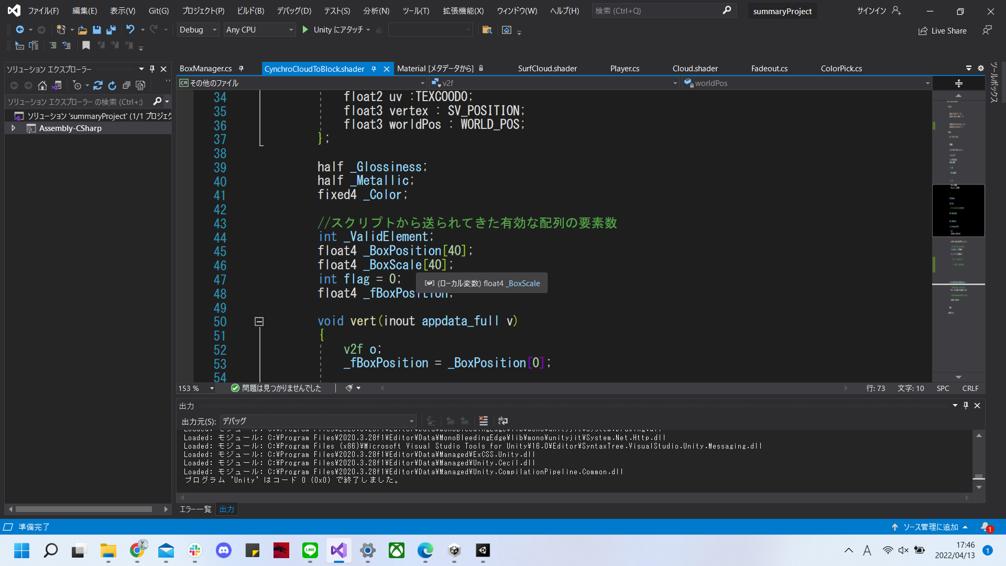
Task: Click the Save All icon
Action: 111,30
